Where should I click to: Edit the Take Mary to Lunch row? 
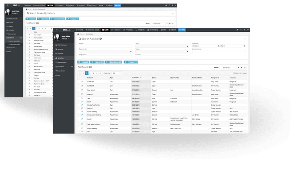tap(82, 124)
